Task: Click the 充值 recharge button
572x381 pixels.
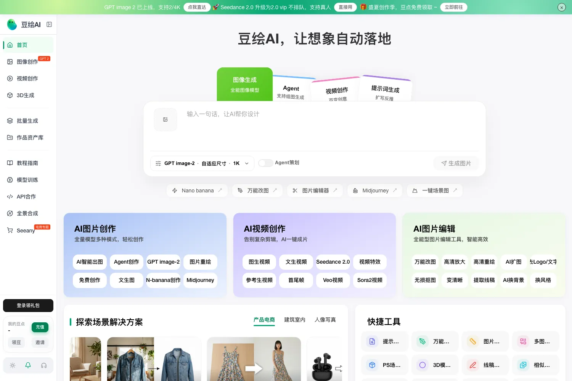Action: [x=40, y=327]
